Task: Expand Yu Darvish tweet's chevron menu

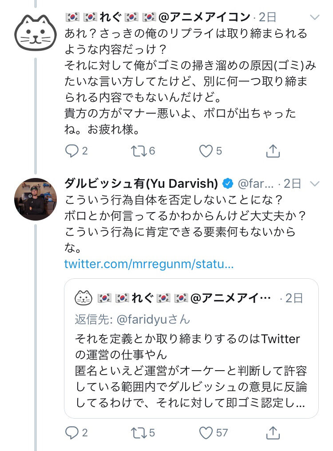Action: click(x=314, y=183)
